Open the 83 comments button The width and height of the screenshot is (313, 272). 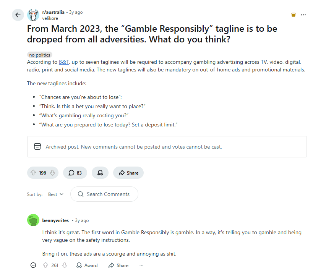click(x=75, y=173)
